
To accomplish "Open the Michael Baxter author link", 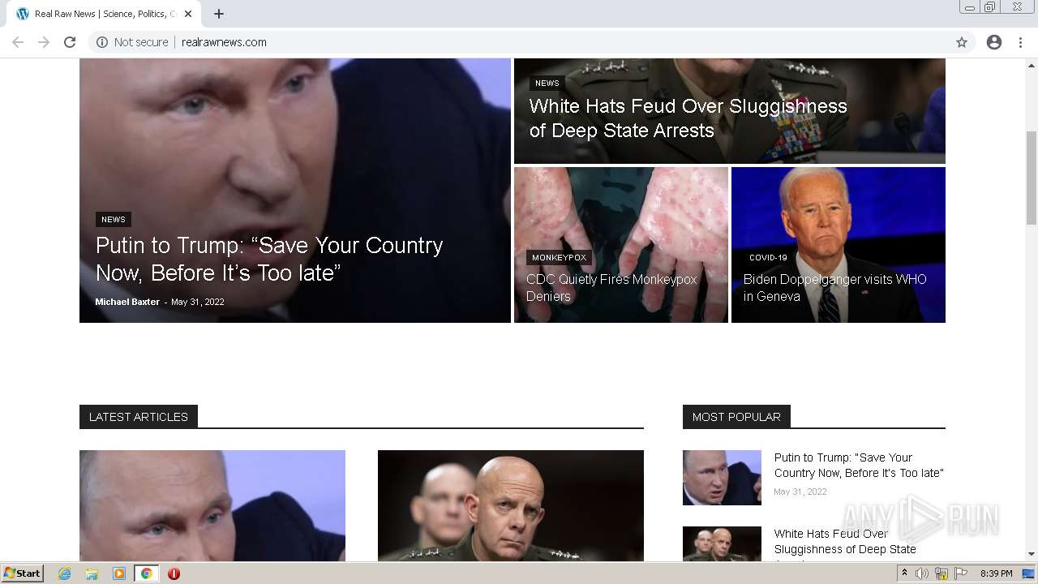I will pyautogui.click(x=127, y=302).
